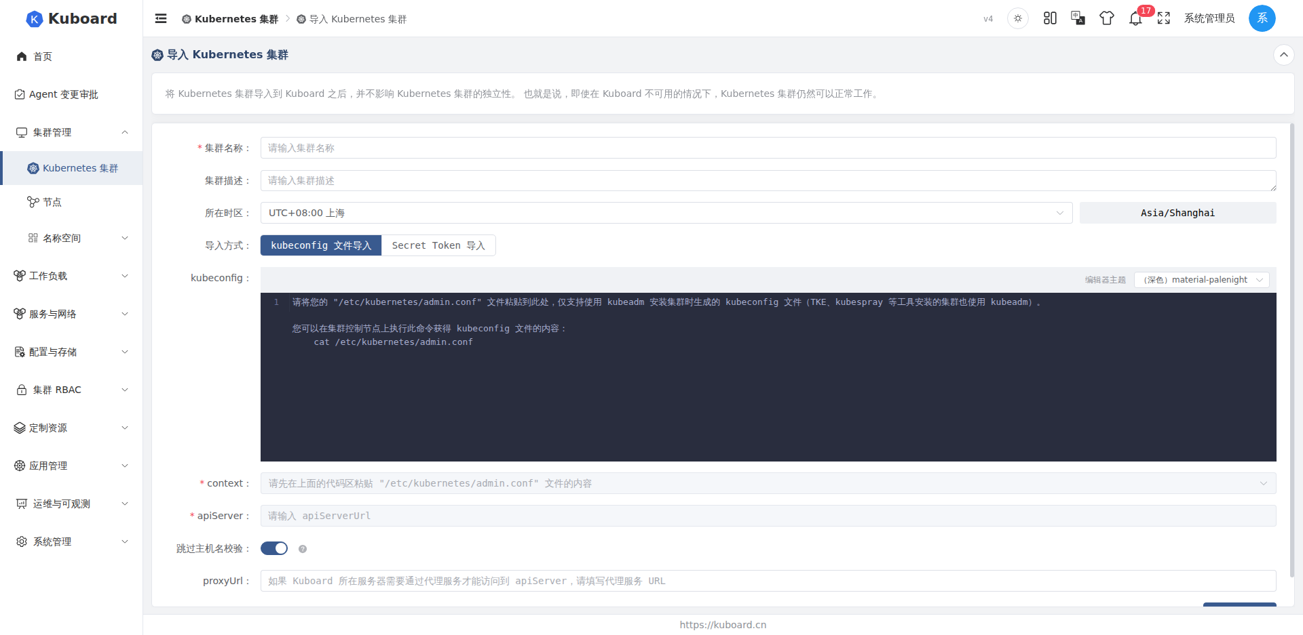Click the 名称空间 grid icon
This screenshot has width=1303, height=635.
click(33, 238)
